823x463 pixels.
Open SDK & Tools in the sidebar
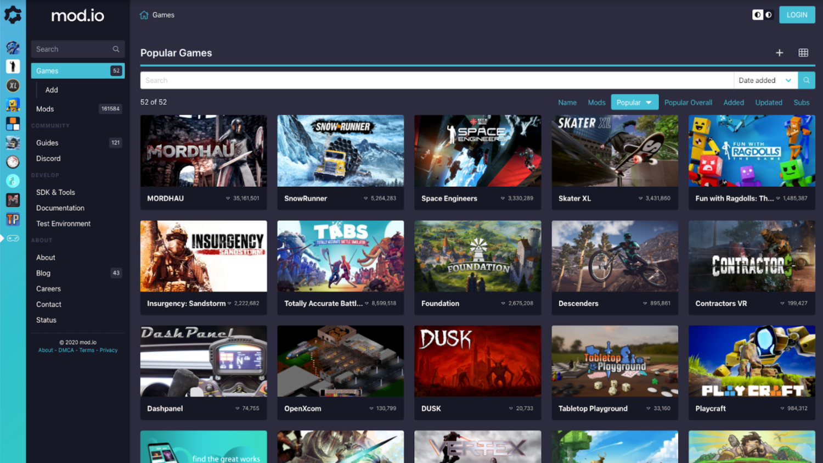coord(55,192)
